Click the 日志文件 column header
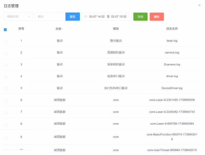The height and width of the screenshot is (155, 205). [172, 29]
